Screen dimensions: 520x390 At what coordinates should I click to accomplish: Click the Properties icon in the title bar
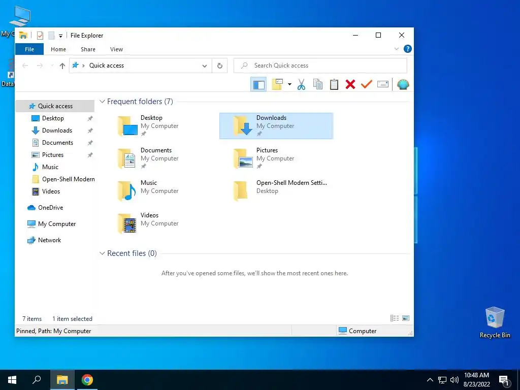pos(40,36)
